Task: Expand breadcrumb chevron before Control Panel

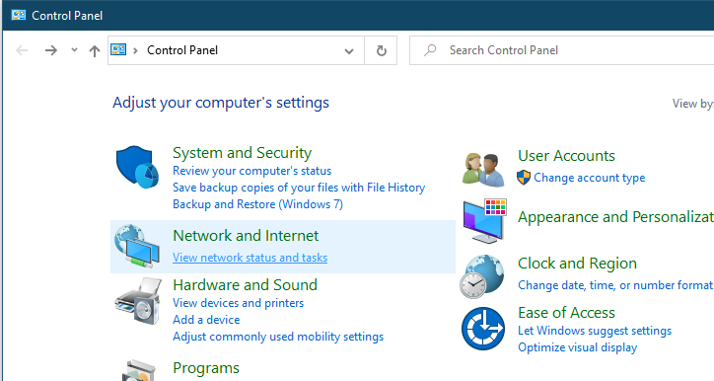Action: tap(135, 50)
